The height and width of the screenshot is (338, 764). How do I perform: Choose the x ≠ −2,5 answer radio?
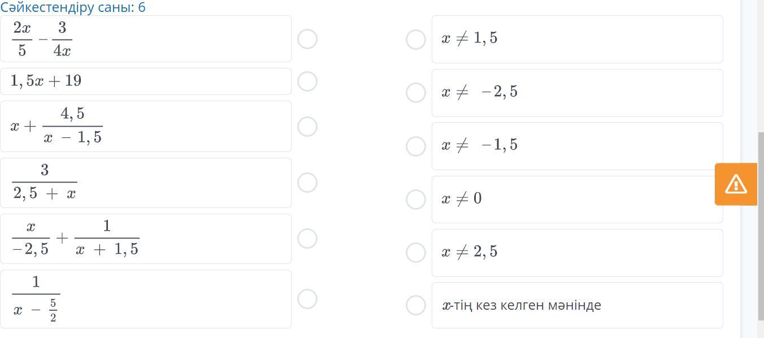pyautogui.click(x=416, y=93)
